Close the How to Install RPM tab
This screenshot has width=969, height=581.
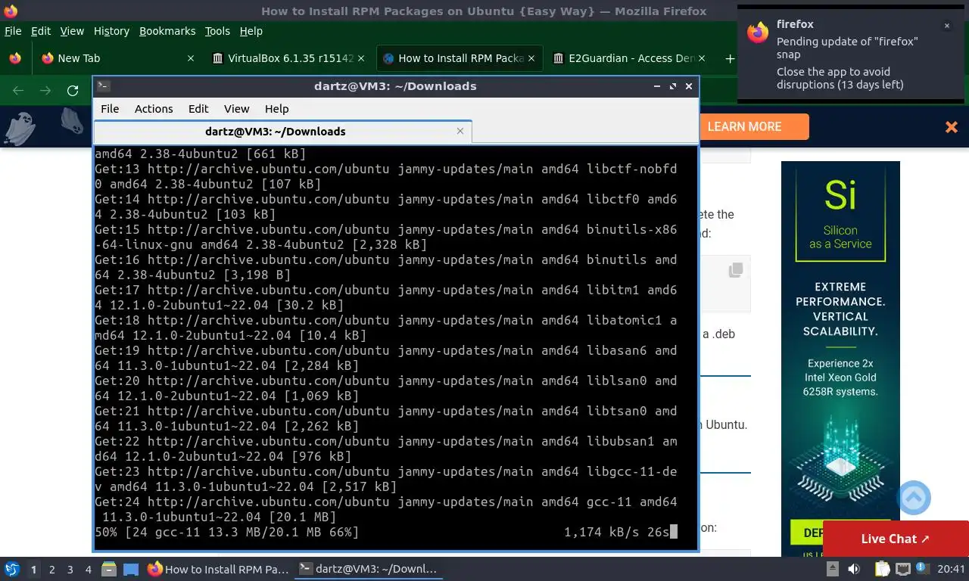pos(531,58)
